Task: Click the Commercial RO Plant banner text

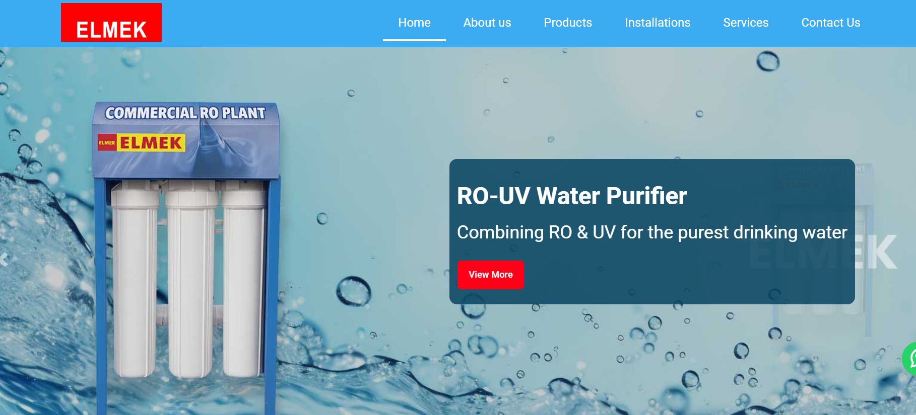Action: tap(185, 113)
